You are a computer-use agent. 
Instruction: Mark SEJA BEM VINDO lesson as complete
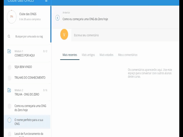pos(9,67)
